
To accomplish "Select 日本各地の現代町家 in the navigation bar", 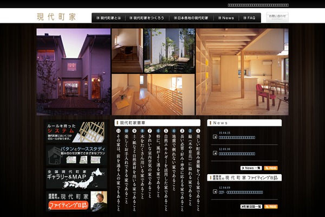I will (191, 18).
